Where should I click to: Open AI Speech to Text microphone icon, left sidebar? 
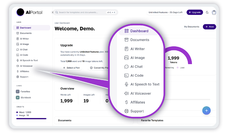click(x=18, y=60)
